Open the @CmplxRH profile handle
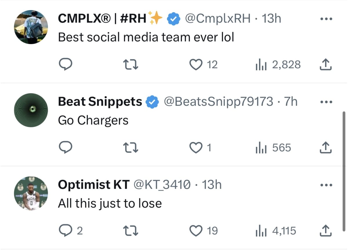The image size is (348, 252). (217, 19)
